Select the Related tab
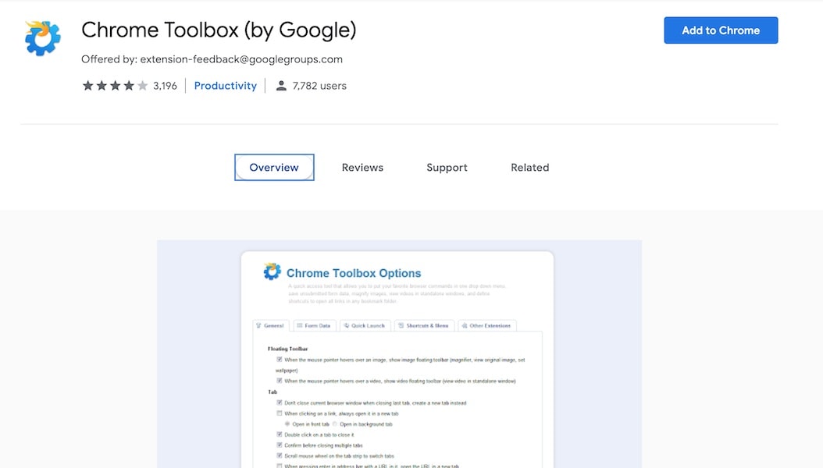Viewport: 823px width, 468px height. tap(529, 167)
